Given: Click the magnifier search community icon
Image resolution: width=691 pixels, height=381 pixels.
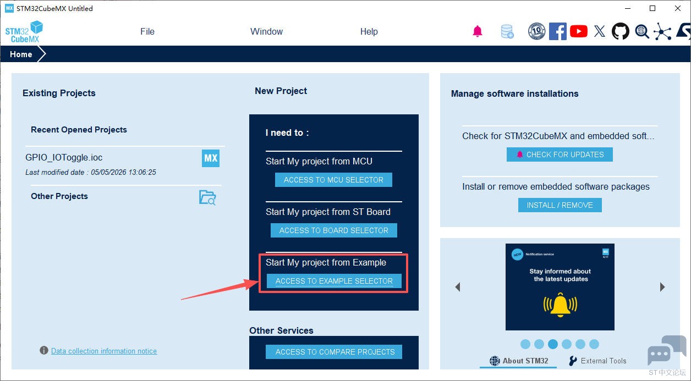Looking at the screenshot, I should 641,31.
